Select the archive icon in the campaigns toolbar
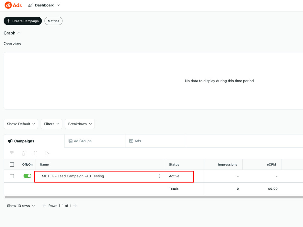This screenshot has width=303, height=227. [x=12, y=153]
